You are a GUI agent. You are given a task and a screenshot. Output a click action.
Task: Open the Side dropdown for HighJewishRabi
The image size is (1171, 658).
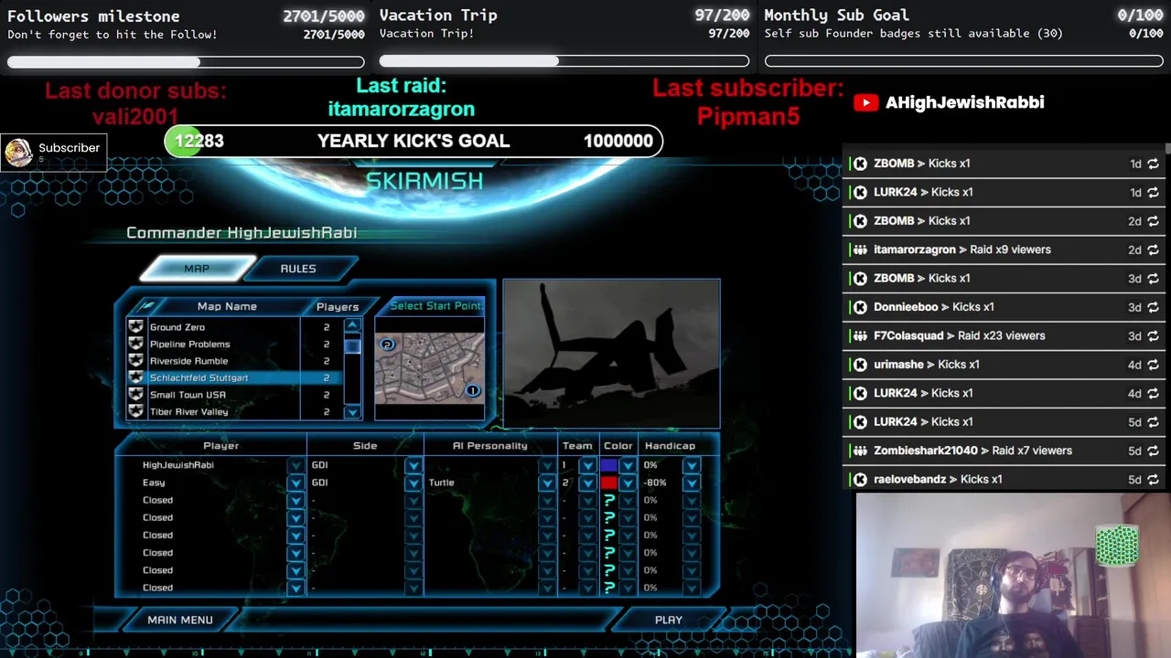tap(413, 465)
